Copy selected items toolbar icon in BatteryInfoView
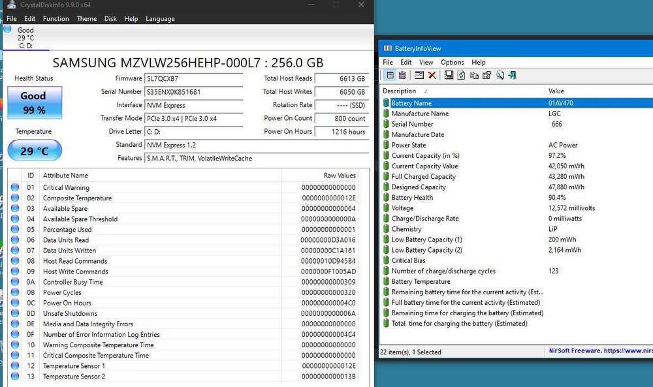Viewport: 653px width, 387px height. click(x=474, y=75)
